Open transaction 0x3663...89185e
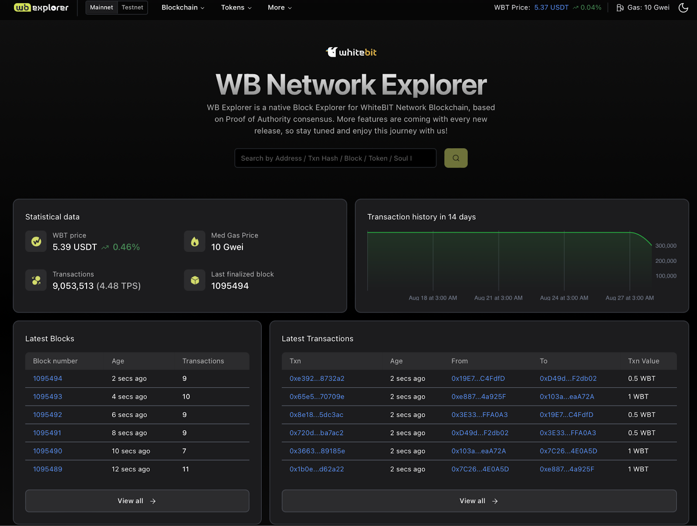 317,451
